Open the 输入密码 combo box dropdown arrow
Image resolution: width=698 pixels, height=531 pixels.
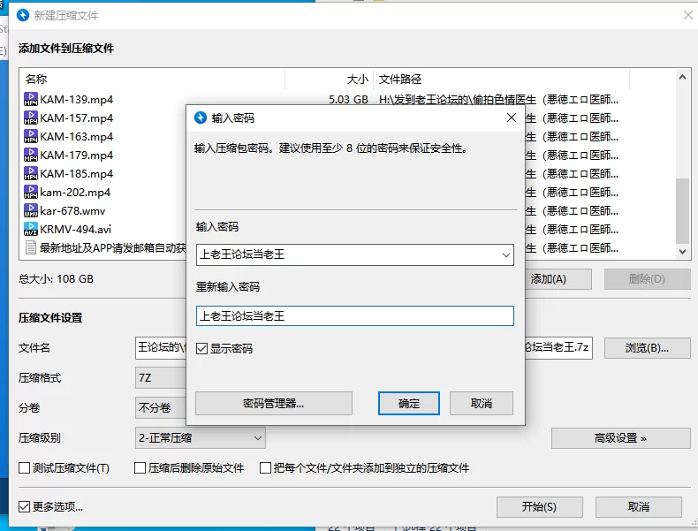click(x=505, y=255)
